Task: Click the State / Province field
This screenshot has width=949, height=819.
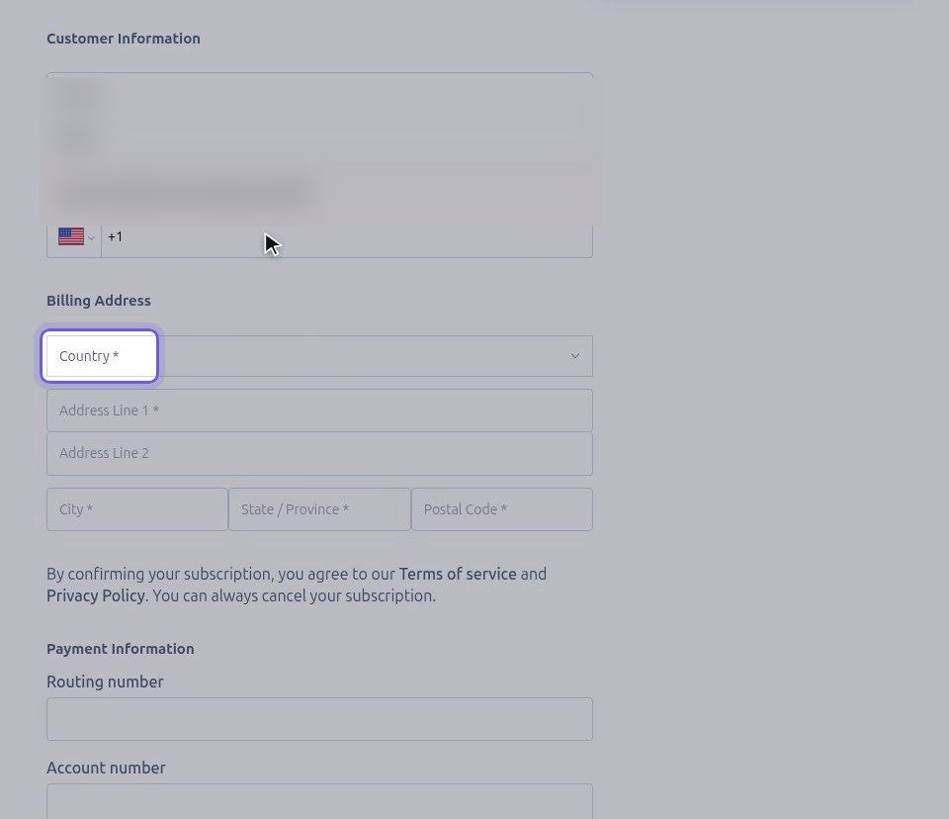Action: [319, 509]
